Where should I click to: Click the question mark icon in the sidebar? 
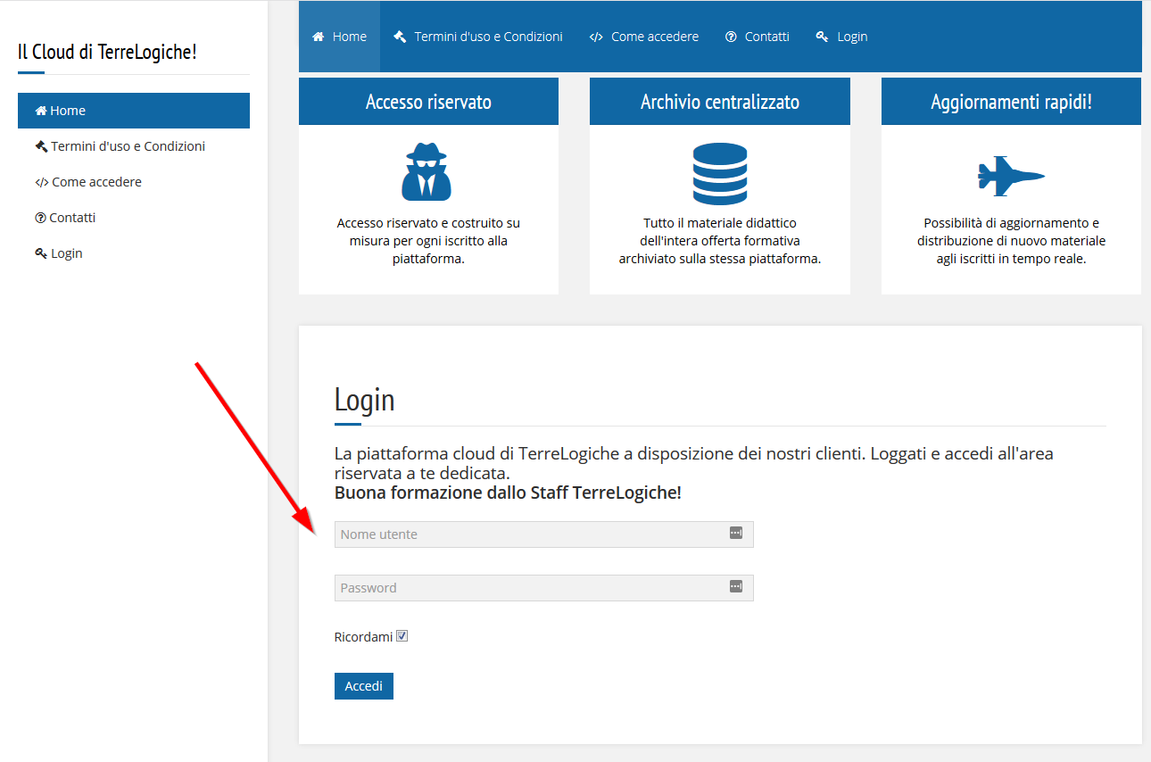click(x=40, y=218)
